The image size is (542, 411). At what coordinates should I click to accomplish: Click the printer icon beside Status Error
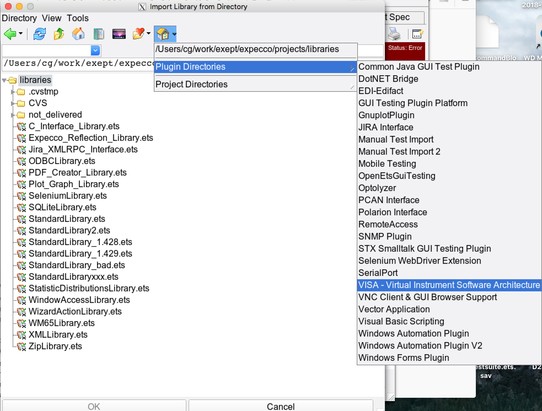point(394,34)
